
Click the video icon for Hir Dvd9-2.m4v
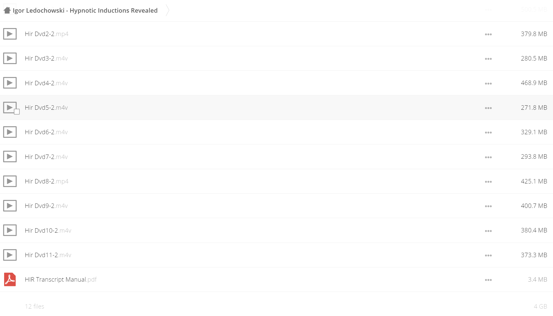10,206
